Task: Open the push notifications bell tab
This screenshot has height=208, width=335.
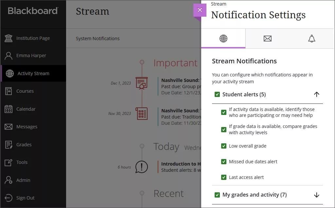Action: tap(311, 38)
